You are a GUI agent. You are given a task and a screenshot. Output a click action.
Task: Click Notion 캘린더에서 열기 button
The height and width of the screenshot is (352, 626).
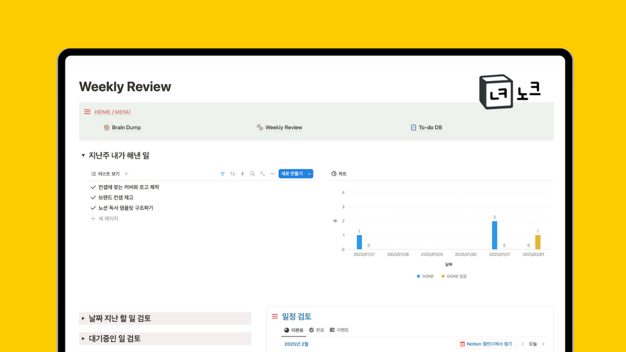(x=486, y=344)
